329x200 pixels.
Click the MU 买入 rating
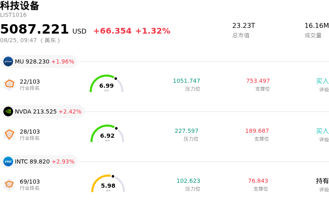tap(322, 81)
